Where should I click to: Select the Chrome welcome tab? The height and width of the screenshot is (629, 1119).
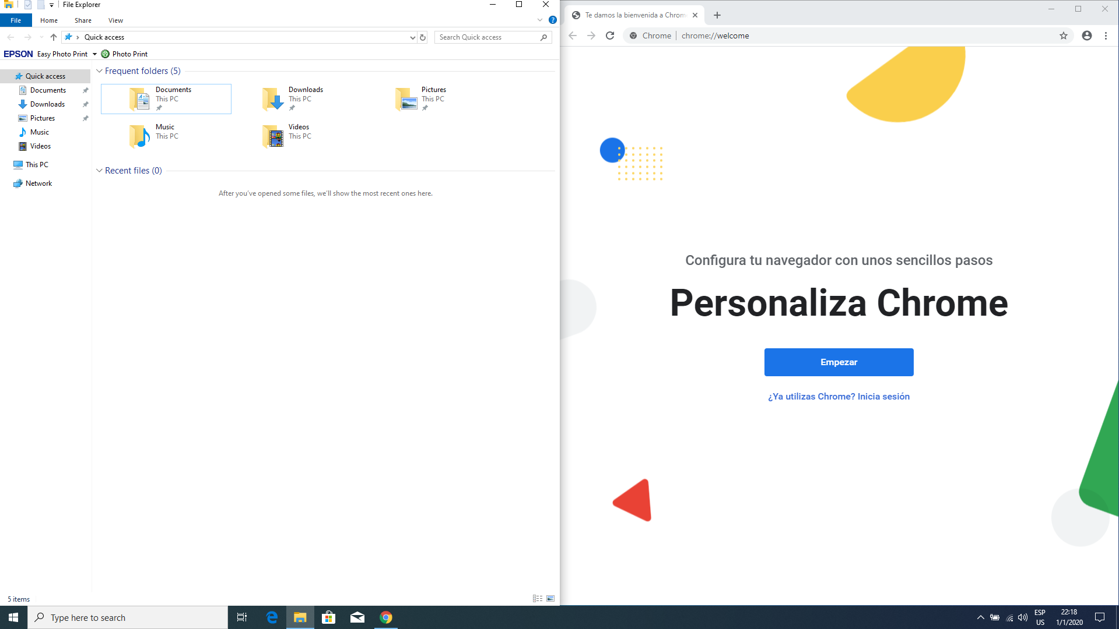tap(634, 15)
